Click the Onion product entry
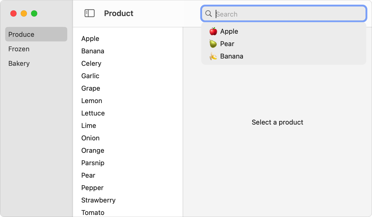The height and width of the screenshot is (217, 372). click(90, 138)
